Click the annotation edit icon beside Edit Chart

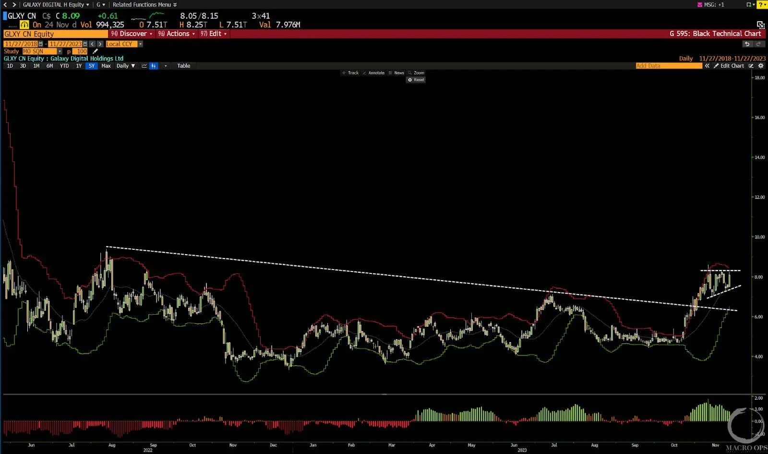point(751,66)
